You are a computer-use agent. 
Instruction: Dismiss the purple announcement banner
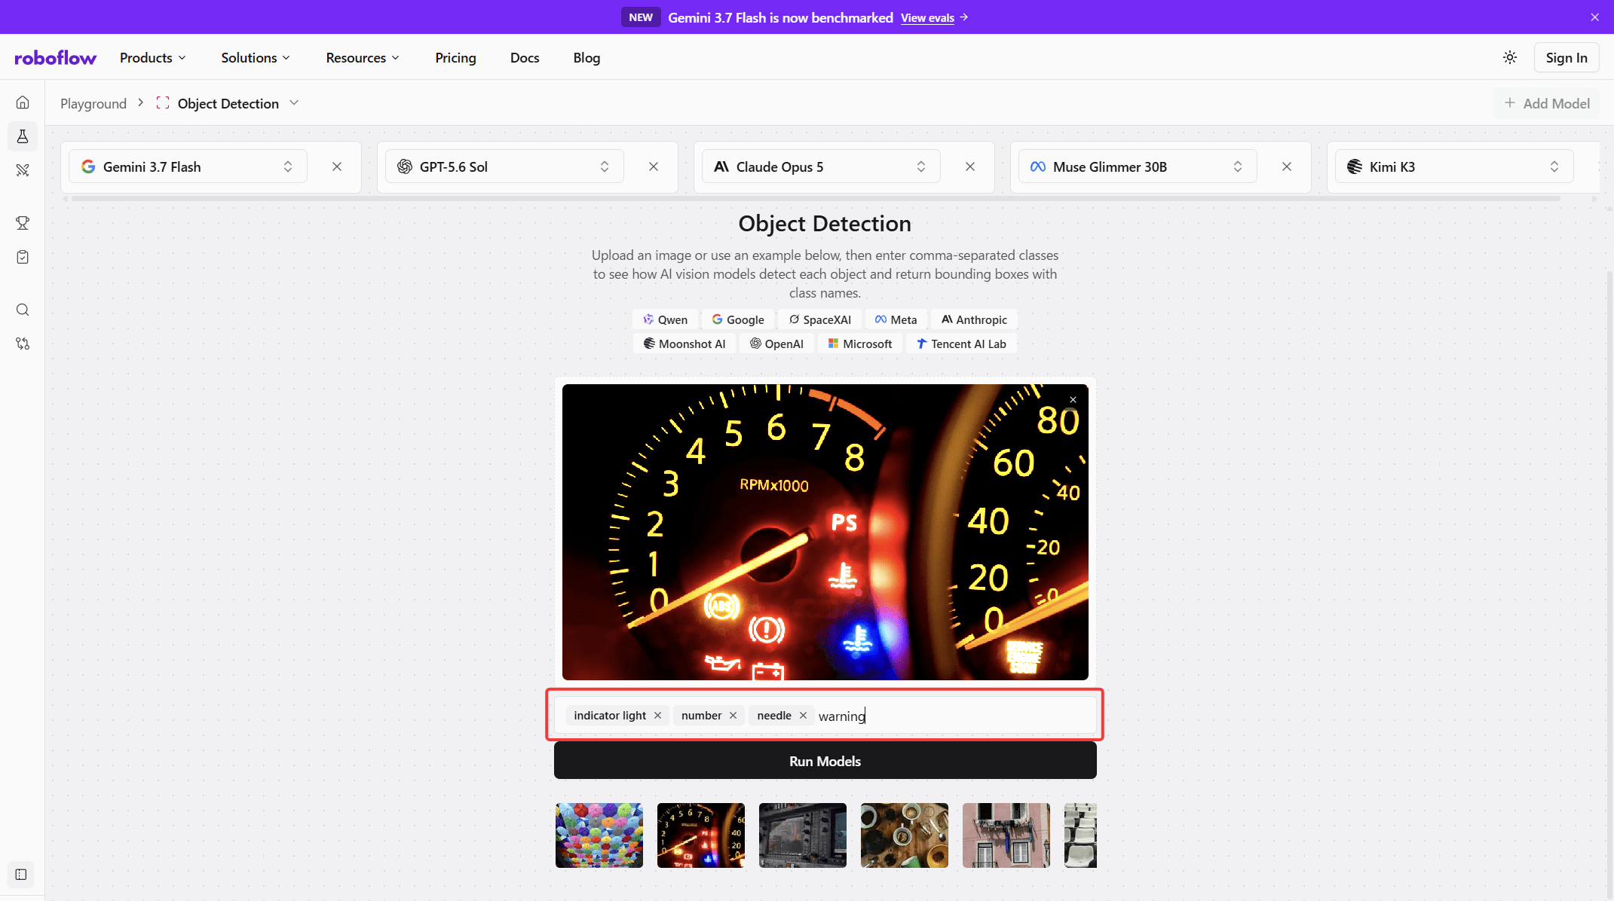(1595, 17)
